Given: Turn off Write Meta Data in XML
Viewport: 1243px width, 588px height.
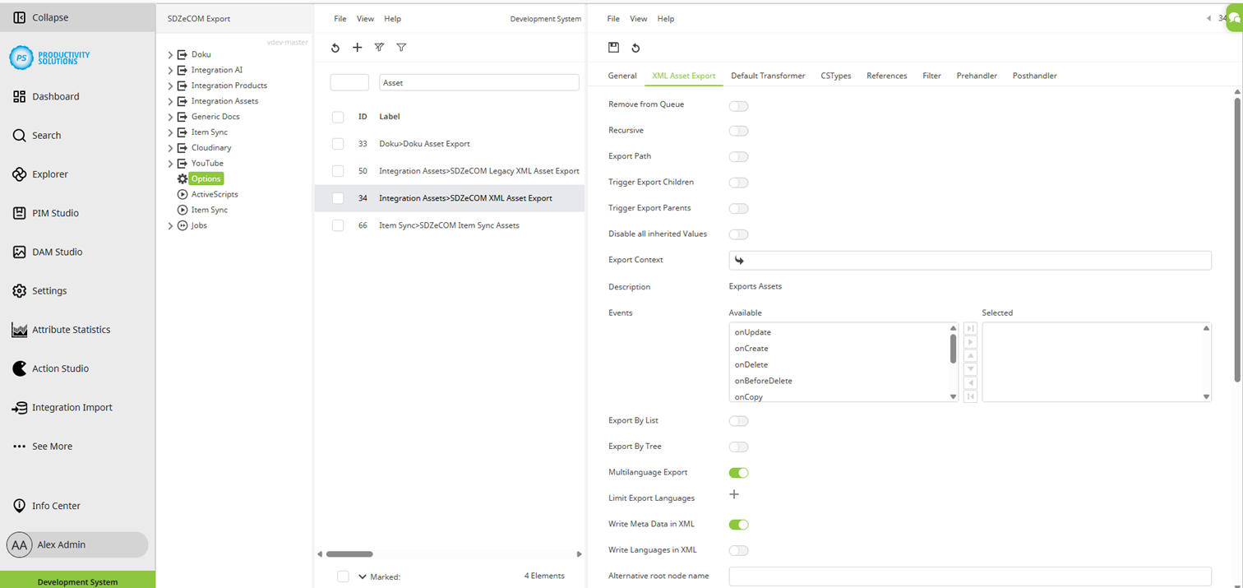Looking at the screenshot, I should pyautogui.click(x=738, y=525).
